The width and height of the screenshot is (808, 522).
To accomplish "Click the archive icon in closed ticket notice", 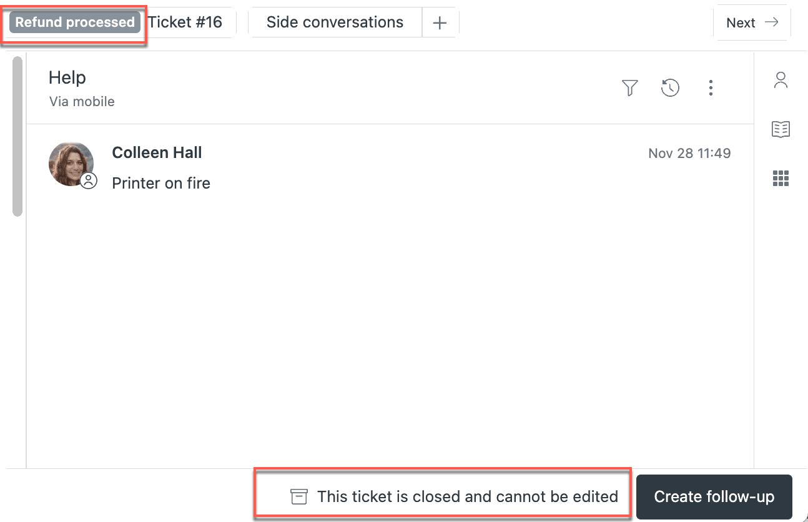I will (299, 496).
